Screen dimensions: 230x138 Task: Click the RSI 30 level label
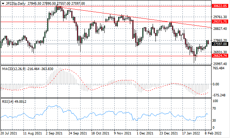[214, 120]
